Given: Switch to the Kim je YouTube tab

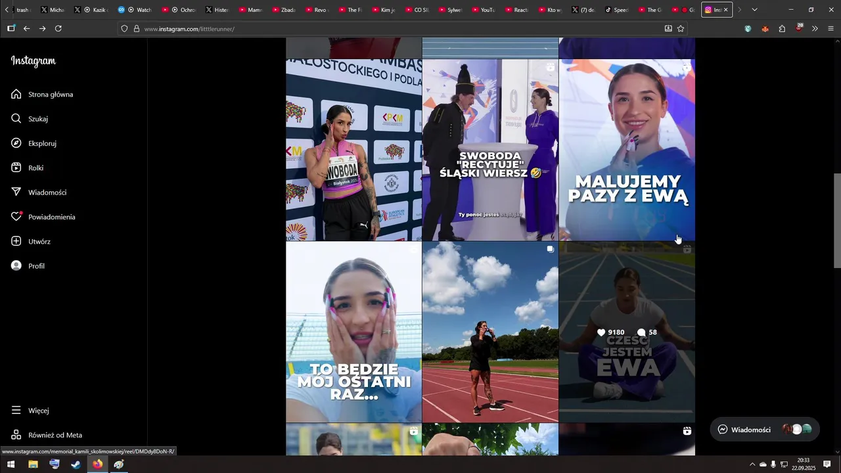Looking at the screenshot, I should (x=384, y=10).
